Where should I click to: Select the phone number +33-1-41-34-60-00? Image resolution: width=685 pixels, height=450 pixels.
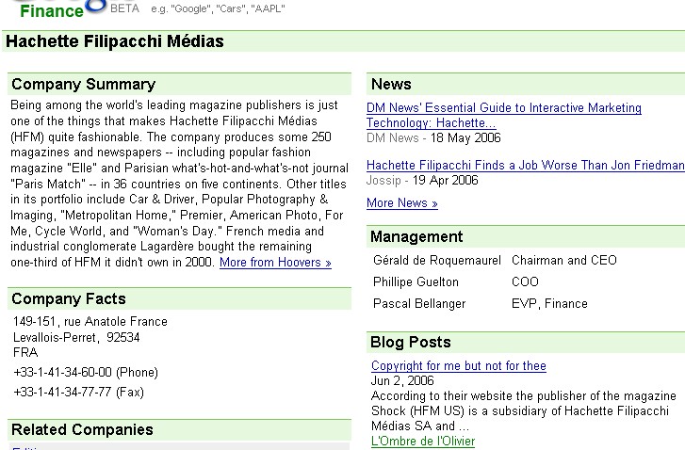(x=86, y=372)
